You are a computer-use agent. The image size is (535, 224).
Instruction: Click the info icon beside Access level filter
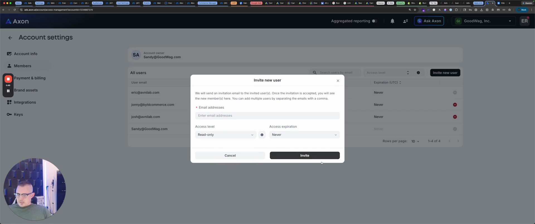pyautogui.click(x=418, y=73)
